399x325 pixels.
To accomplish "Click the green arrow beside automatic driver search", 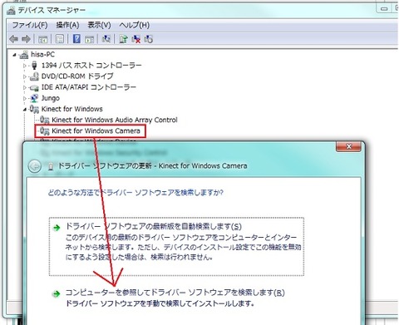I will (x=57, y=228).
